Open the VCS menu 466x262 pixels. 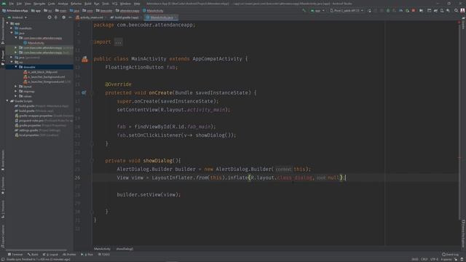pos(115,4)
